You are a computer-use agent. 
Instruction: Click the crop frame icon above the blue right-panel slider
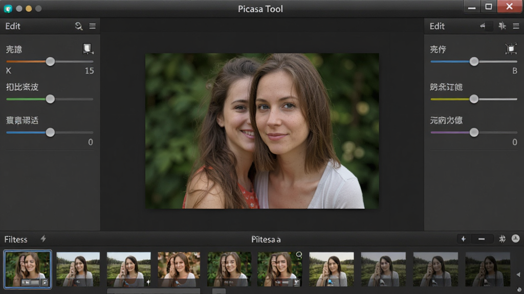[x=511, y=48]
